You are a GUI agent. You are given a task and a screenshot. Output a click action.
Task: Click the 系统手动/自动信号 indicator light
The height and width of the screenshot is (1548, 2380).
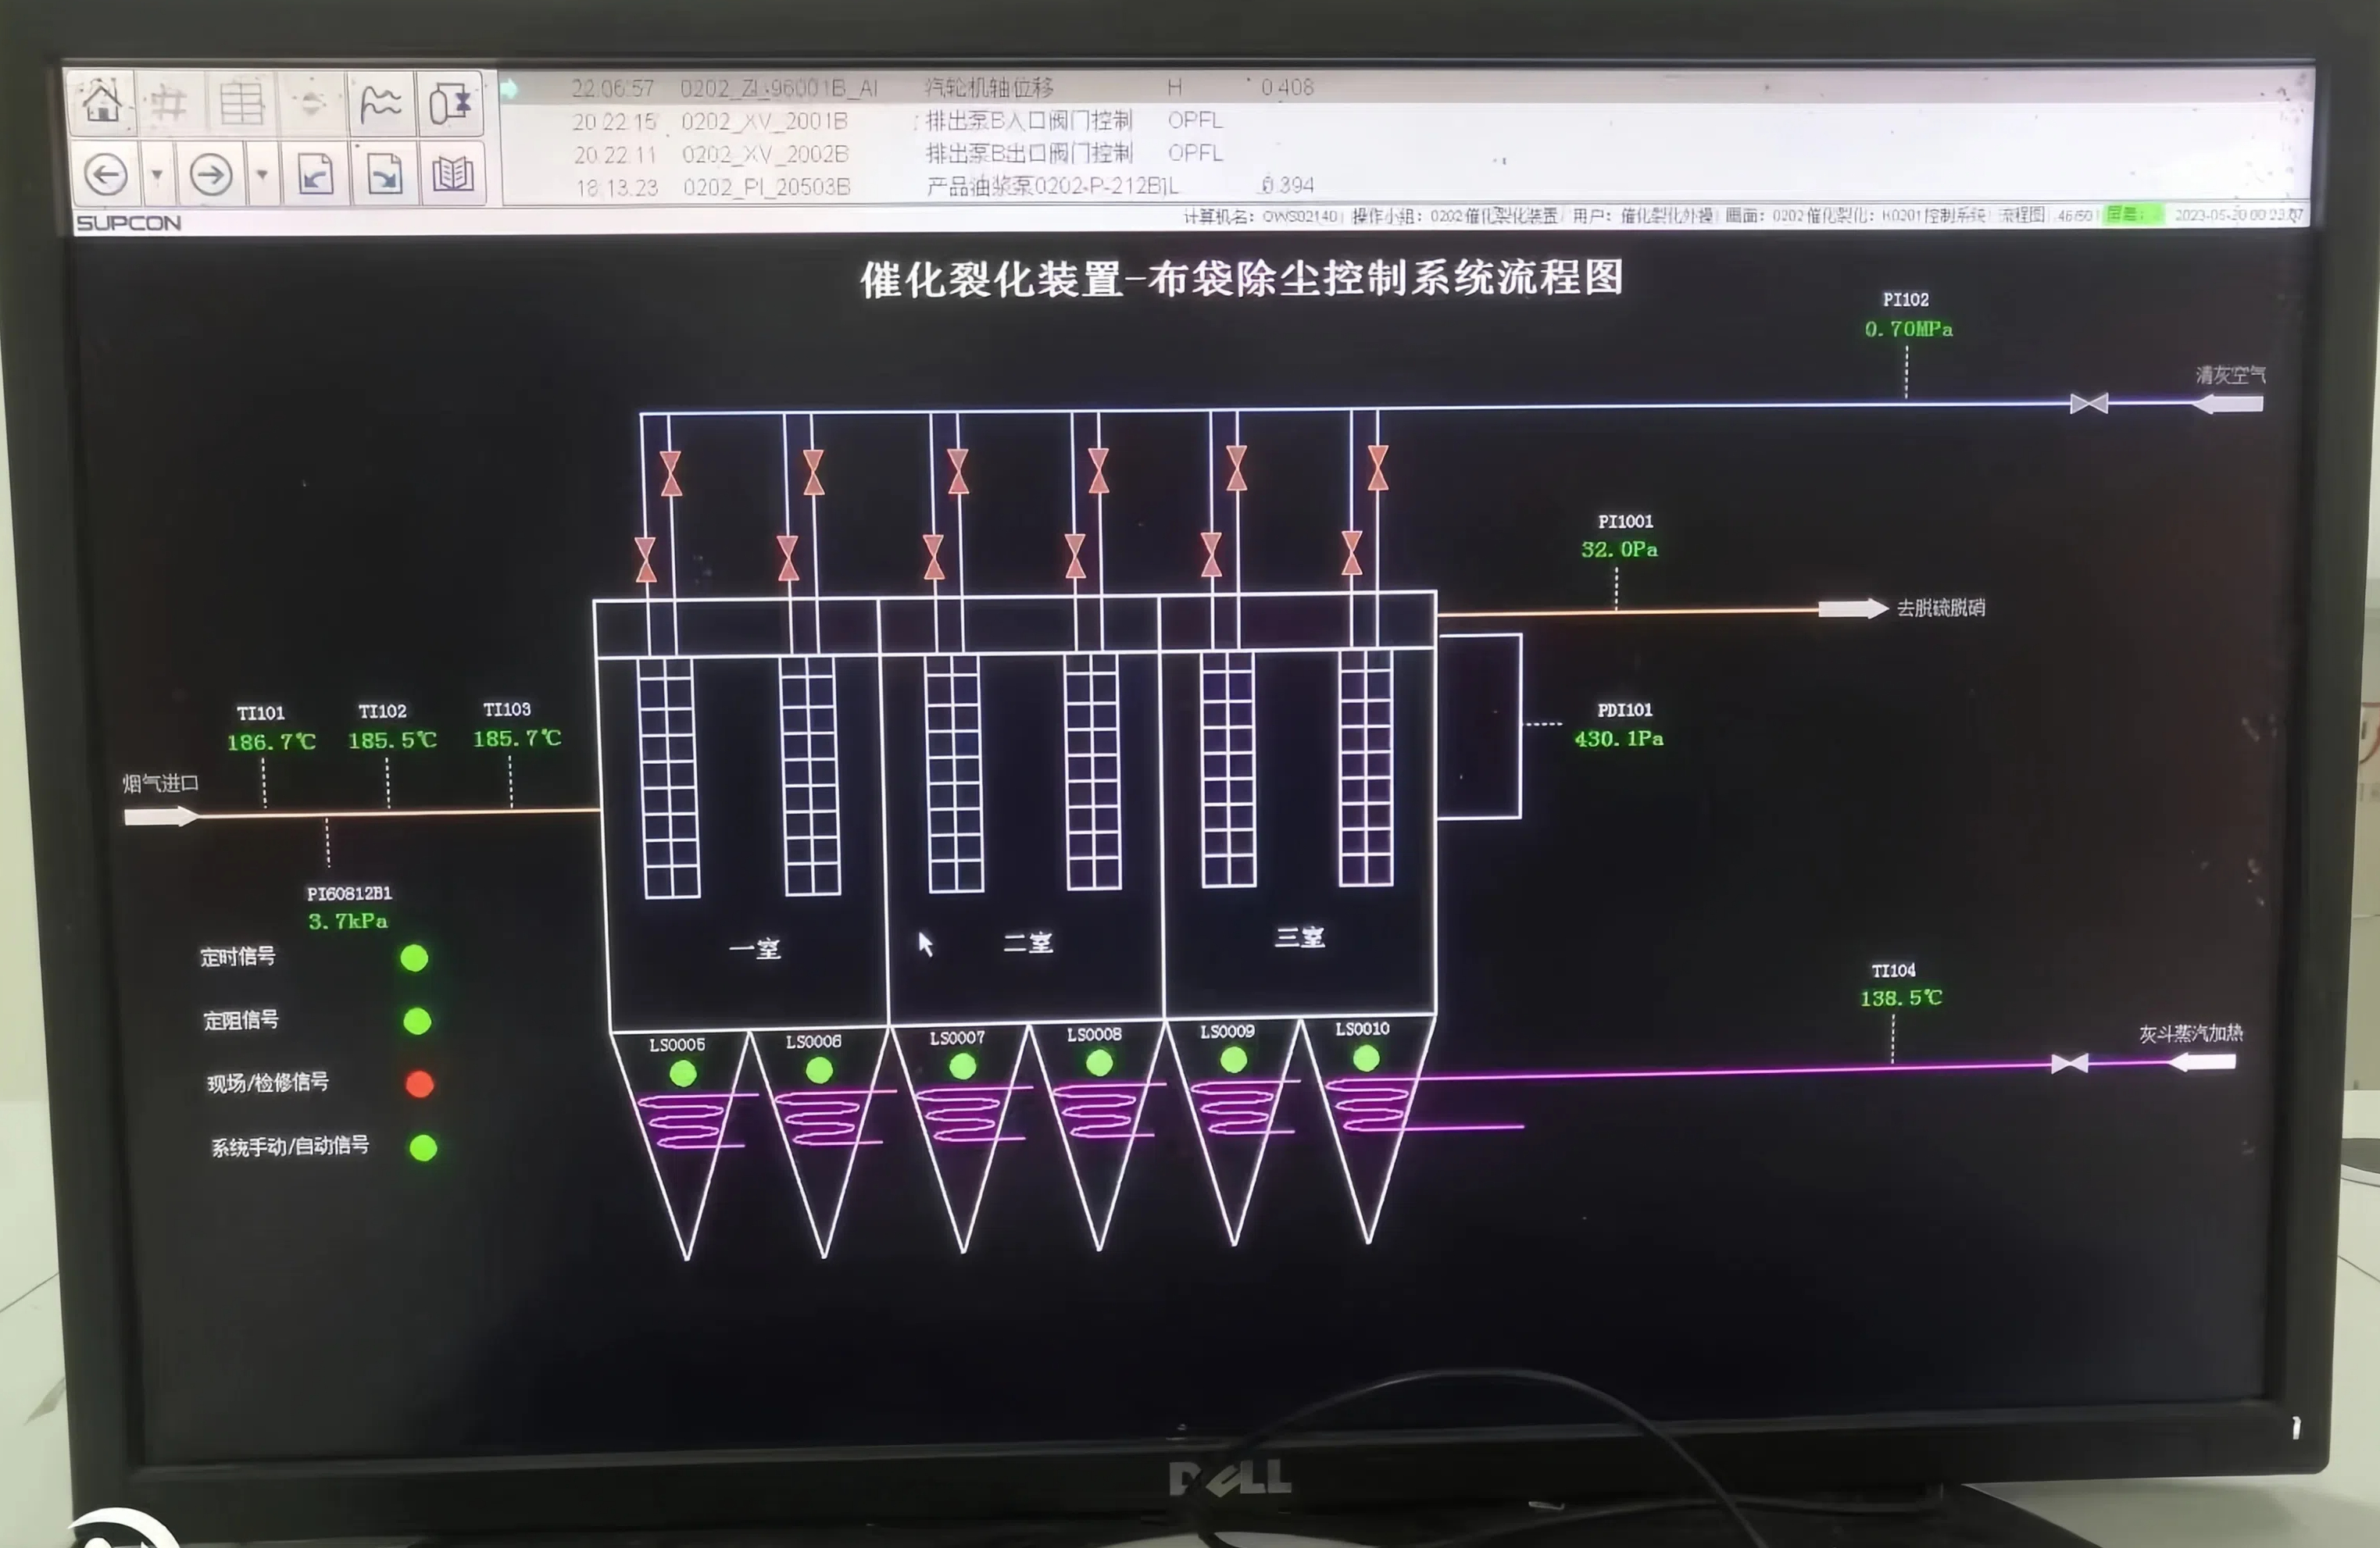[x=423, y=1148]
